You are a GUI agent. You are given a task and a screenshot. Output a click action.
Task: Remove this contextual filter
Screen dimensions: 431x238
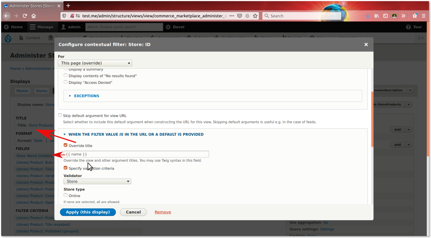coord(163,212)
